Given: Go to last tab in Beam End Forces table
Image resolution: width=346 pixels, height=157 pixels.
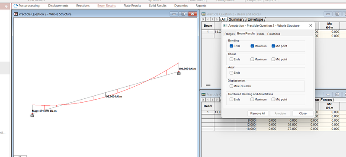Looking at the screenshot, I should click(x=217, y=19).
